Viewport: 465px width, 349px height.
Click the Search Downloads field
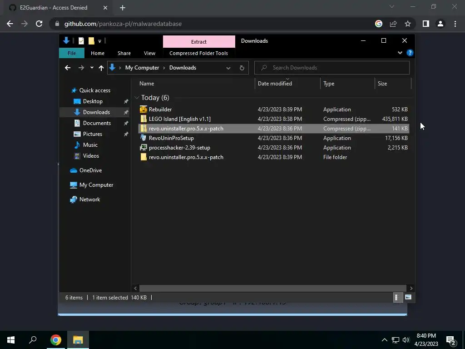(332, 68)
